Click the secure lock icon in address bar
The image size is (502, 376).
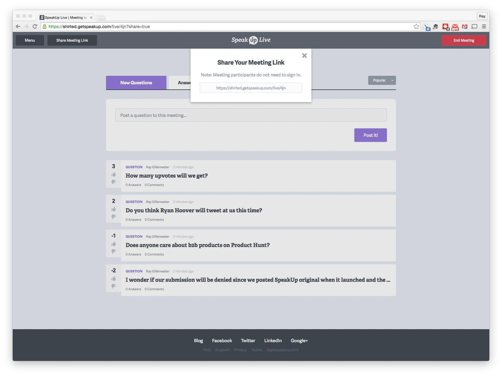click(x=45, y=27)
